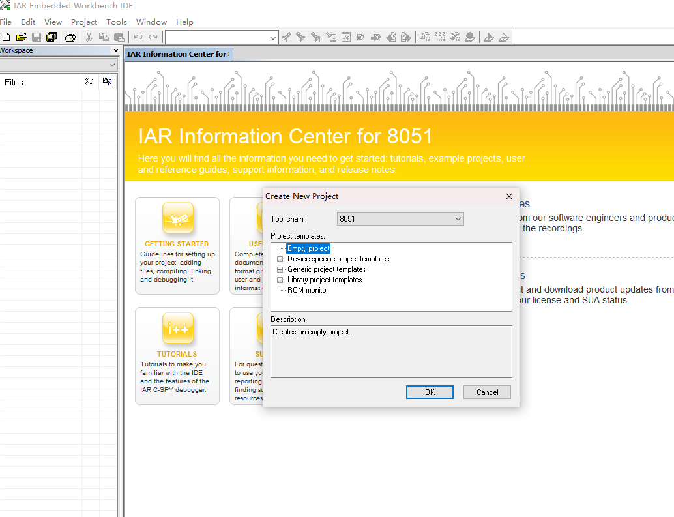
Task: Click the Find flashlight-plus toolbar icon
Action: 316,37
